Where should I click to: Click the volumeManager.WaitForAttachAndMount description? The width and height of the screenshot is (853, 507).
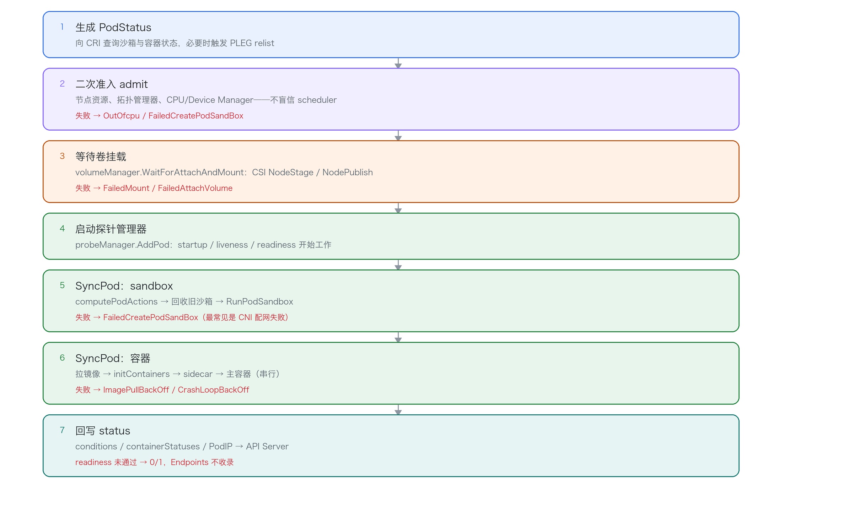pyautogui.click(x=224, y=172)
